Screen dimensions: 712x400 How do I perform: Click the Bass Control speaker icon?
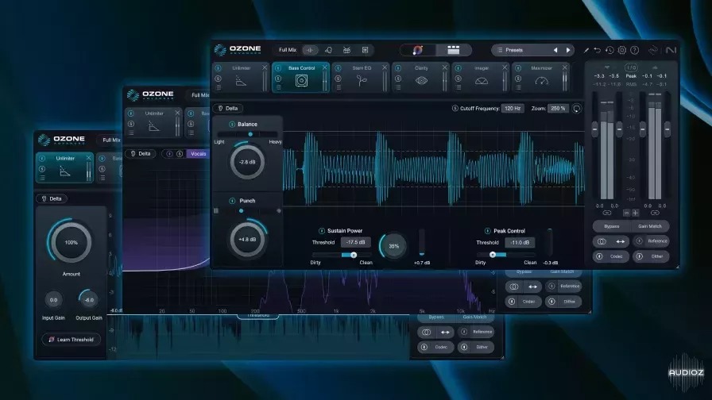pyautogui.click(x=301, y=81)
